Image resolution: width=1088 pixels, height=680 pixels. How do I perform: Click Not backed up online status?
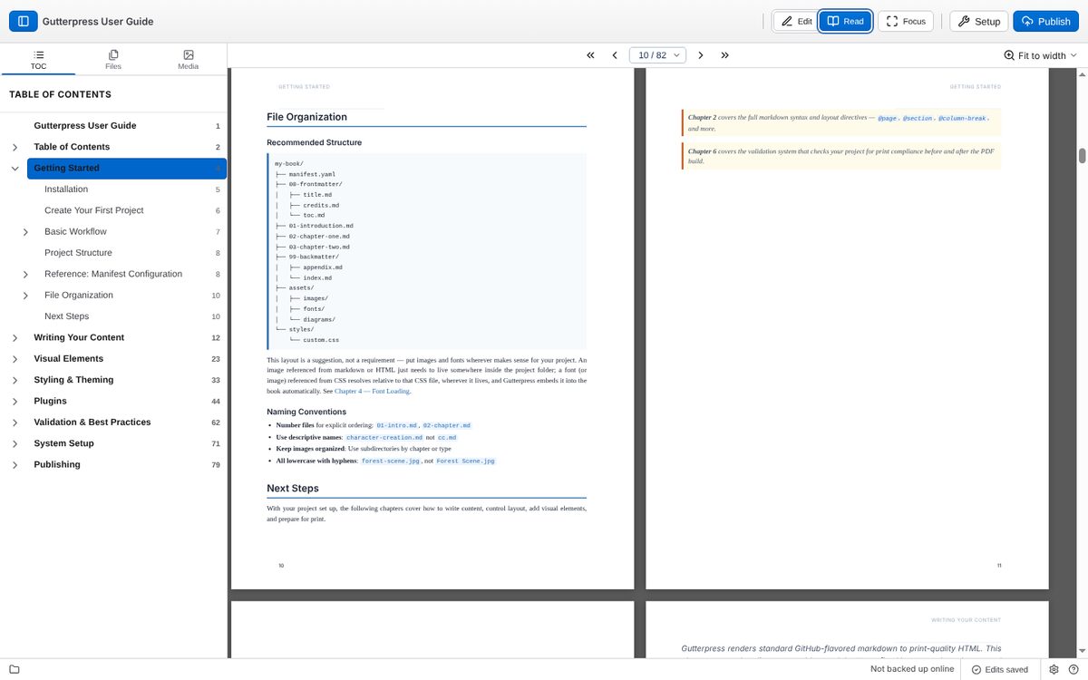click(x=912, y=669)
